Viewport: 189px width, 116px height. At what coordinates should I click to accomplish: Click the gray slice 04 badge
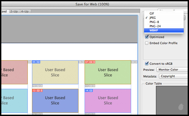tap(29, 62)
